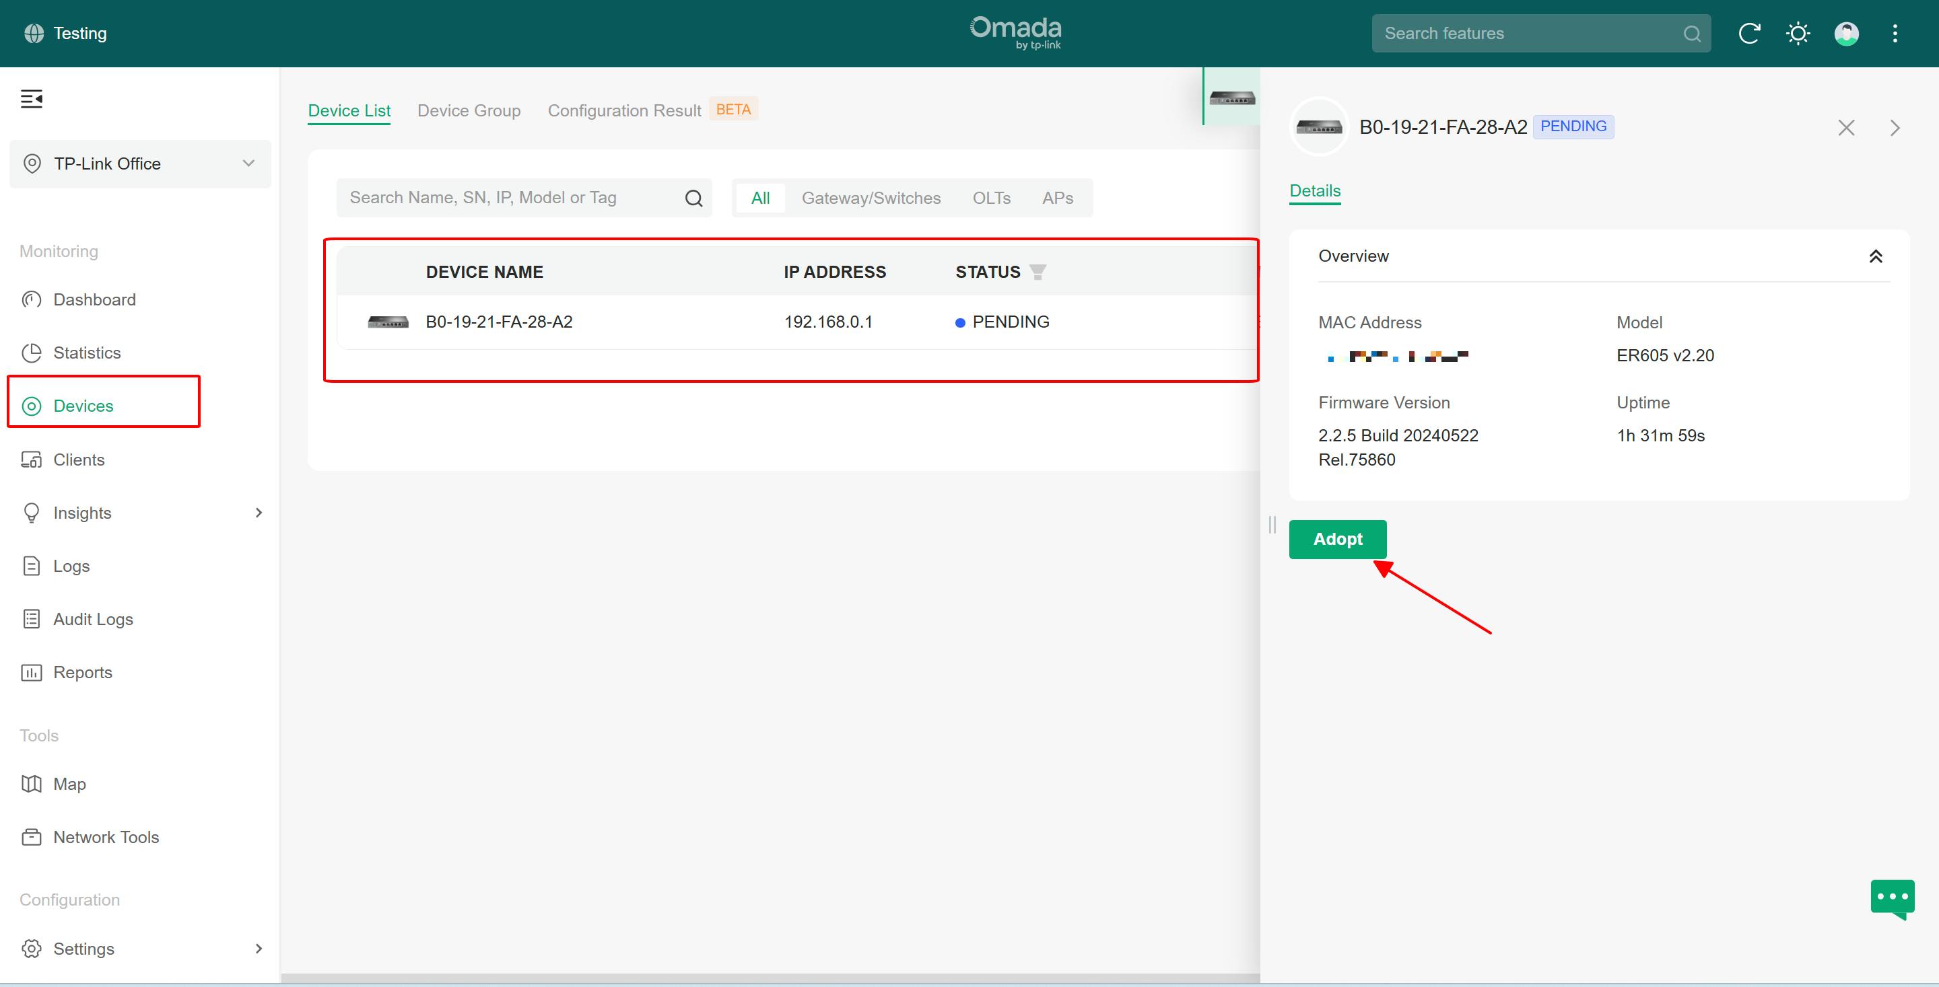Click the device thumbnail tab above panel
This screenshot has width=1939, height=987.
point(1231,97)
